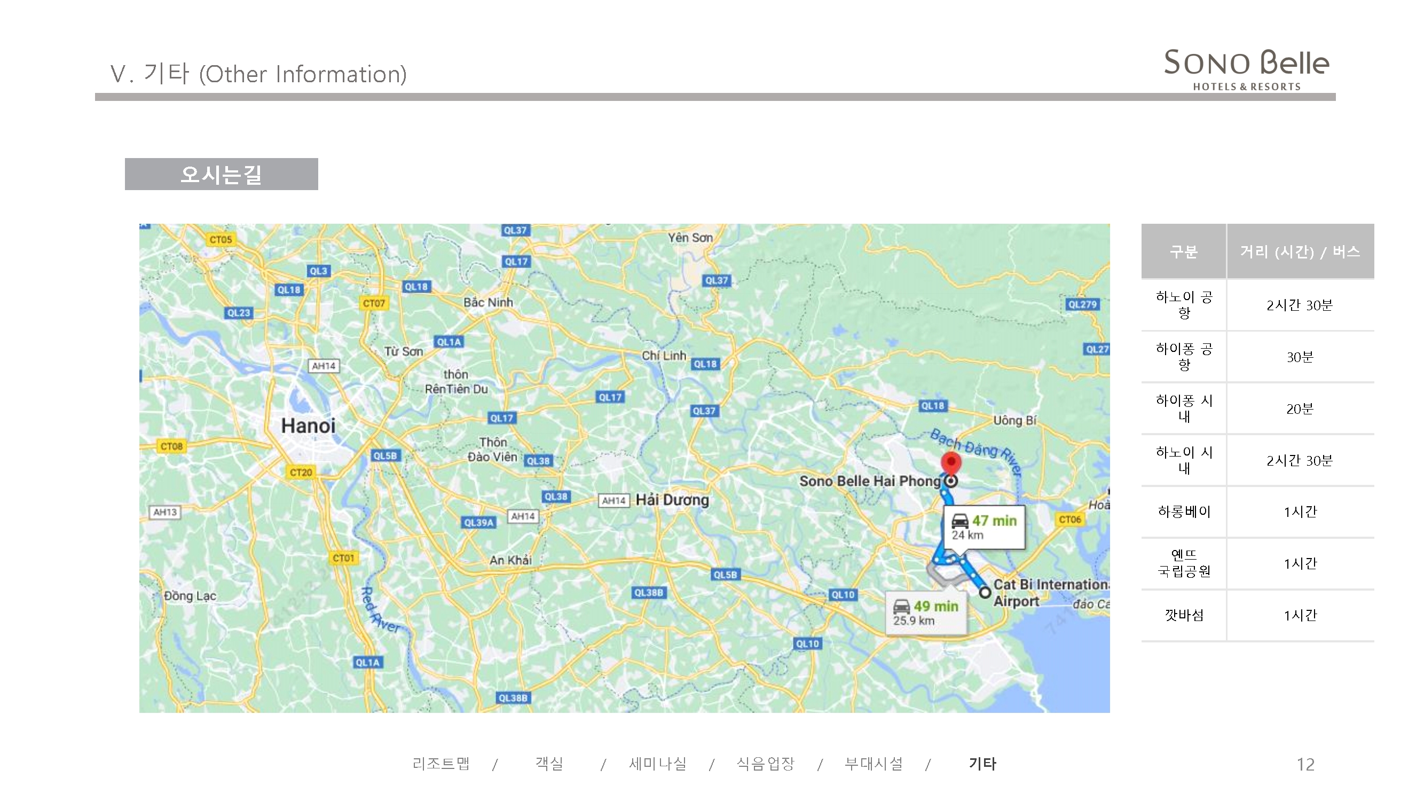Click the 24 km route info box

[984, 528]
